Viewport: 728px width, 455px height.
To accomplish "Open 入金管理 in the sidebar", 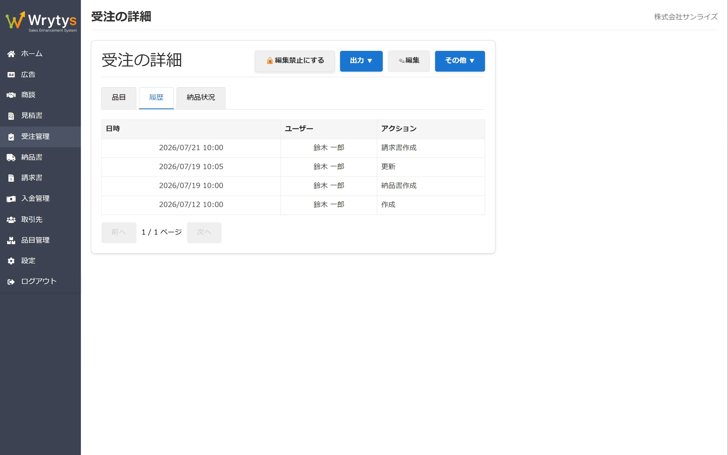I will [40, 199].
